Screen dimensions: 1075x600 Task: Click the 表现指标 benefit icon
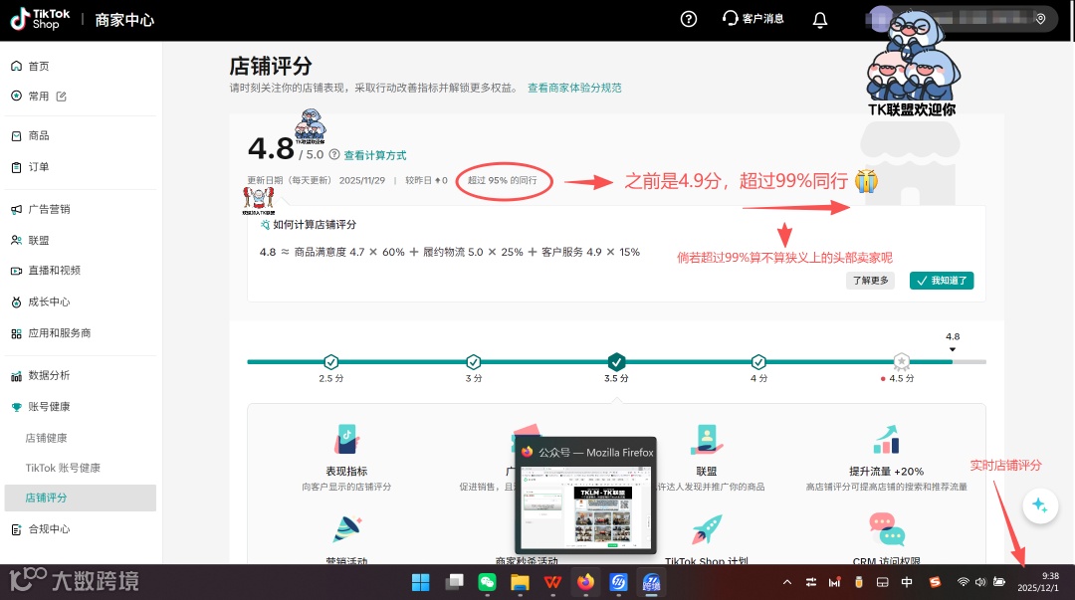pos(347,440)
